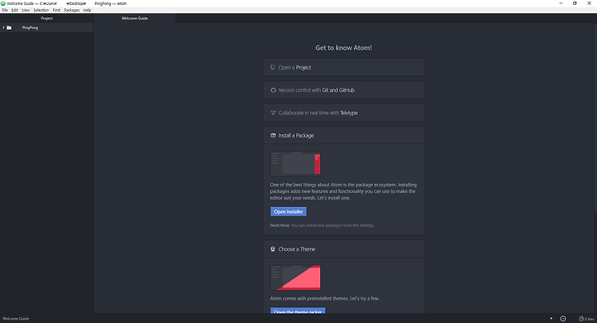Screen dimensions: 597x323
Task: Open the View menu
Action: (x=26, y=10)
